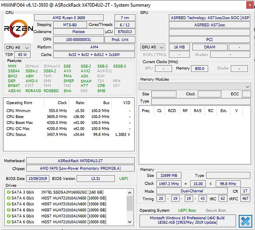Click the 6 / 12 cores/threads field
Screen dimensions: 255x230
pos(125,25)
